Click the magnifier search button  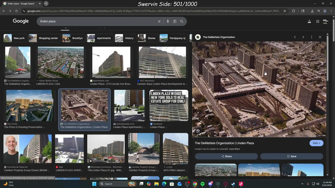coord(182,21)
